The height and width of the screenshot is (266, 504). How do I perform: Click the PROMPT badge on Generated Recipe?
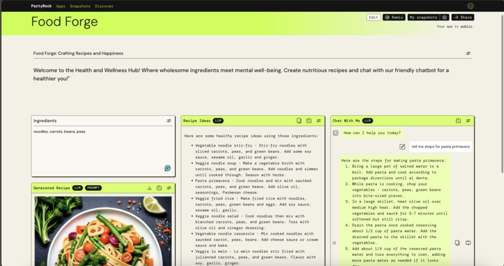(x=93, y=188)
